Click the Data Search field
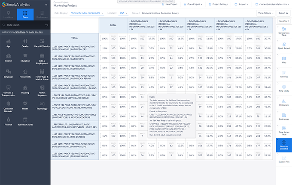 point(26,25)
